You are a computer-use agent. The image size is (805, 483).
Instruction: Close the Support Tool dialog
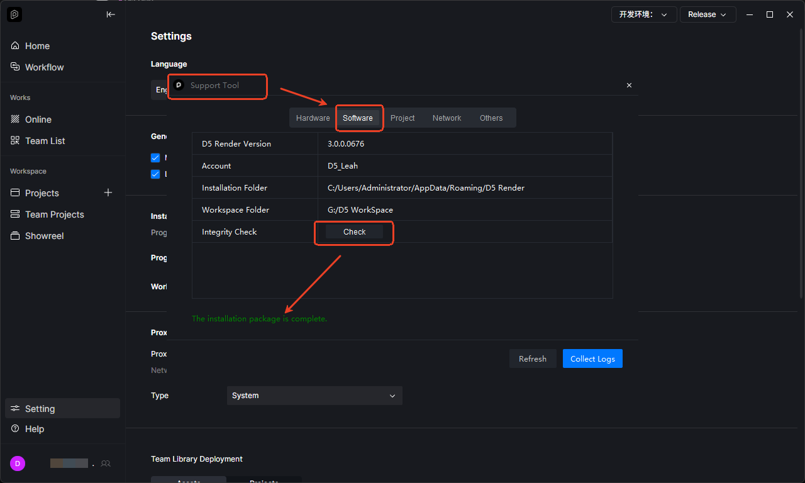pos(629,86)
